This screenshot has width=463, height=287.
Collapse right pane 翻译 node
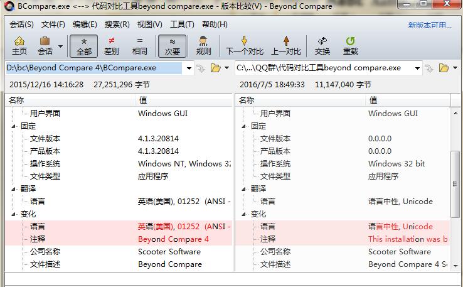243,189
